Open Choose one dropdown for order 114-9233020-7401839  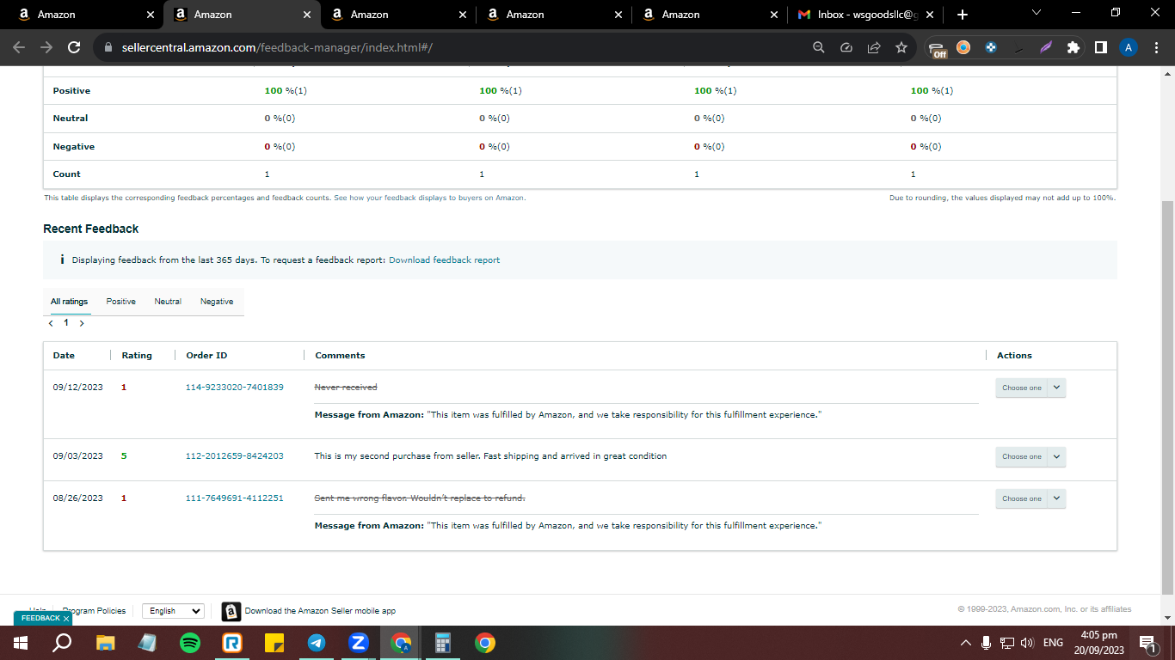[1030, 388]
